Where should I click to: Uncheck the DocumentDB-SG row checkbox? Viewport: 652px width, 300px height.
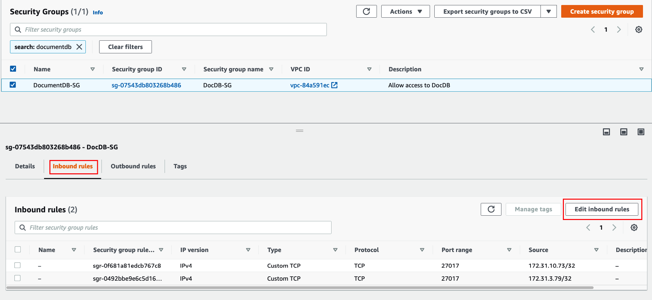pos(13,85)
